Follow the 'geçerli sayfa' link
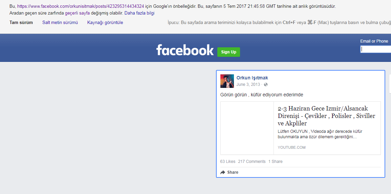This screenshot has width=391, height=194. pyautogui.click(x=77, y=13)
